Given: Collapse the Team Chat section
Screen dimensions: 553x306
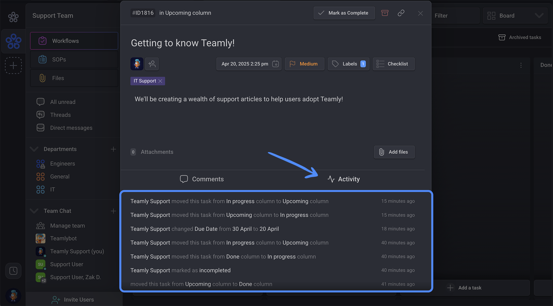Looking at the screenshot, I should click(x=34, y=211).
